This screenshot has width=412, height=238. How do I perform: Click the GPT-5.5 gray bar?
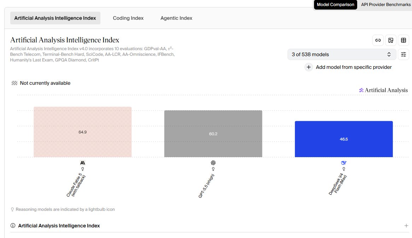[x=213, y=134]
